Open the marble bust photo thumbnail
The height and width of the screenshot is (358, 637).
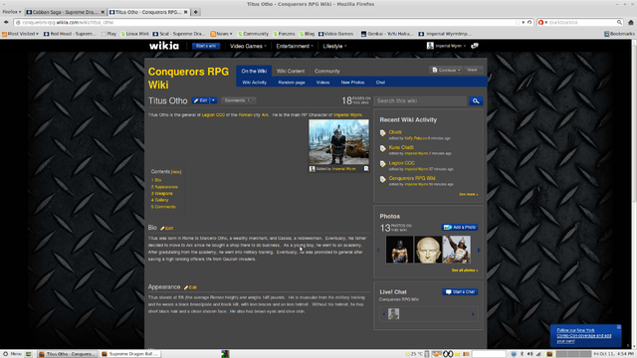coord(428,250)
